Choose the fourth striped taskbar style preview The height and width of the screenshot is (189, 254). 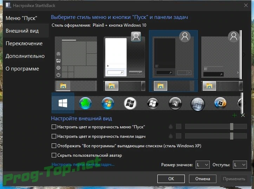(222, 86)
